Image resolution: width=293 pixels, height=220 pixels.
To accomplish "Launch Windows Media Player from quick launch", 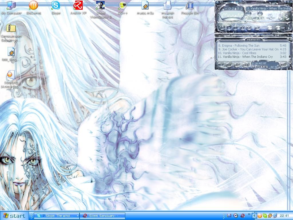I will pos(236,216).
